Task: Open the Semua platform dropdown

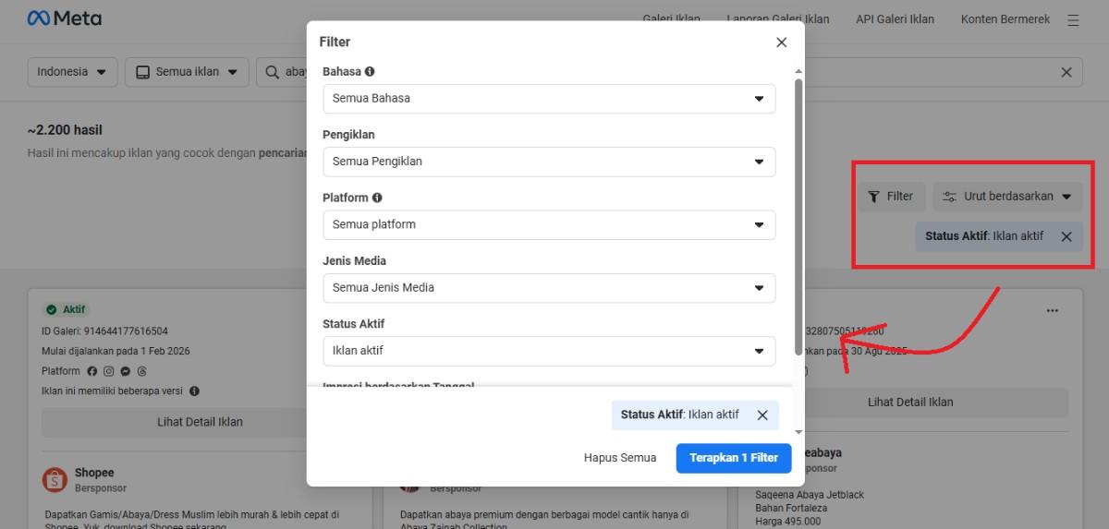Action: pyautogui.click(x=549, y=224)
